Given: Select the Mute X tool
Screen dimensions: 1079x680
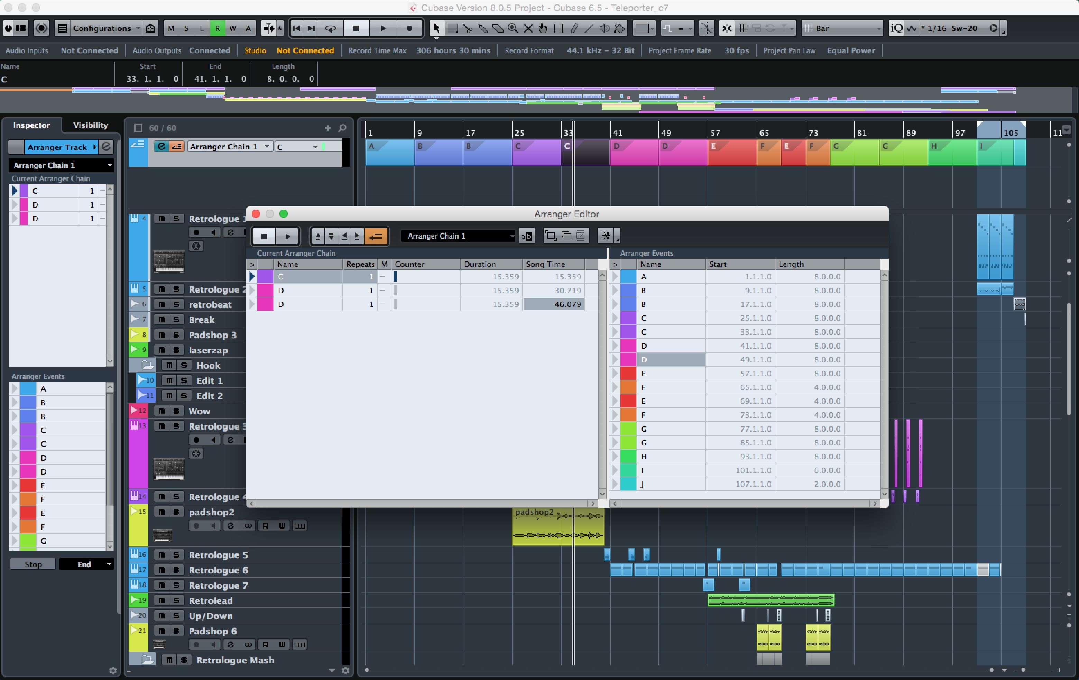Looking at the screenshot, I should click(x=528, y=28).
